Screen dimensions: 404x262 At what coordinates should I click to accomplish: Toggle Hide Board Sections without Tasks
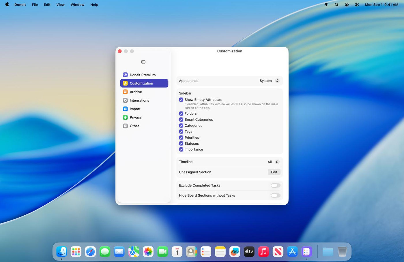click(x=275, y=195)
